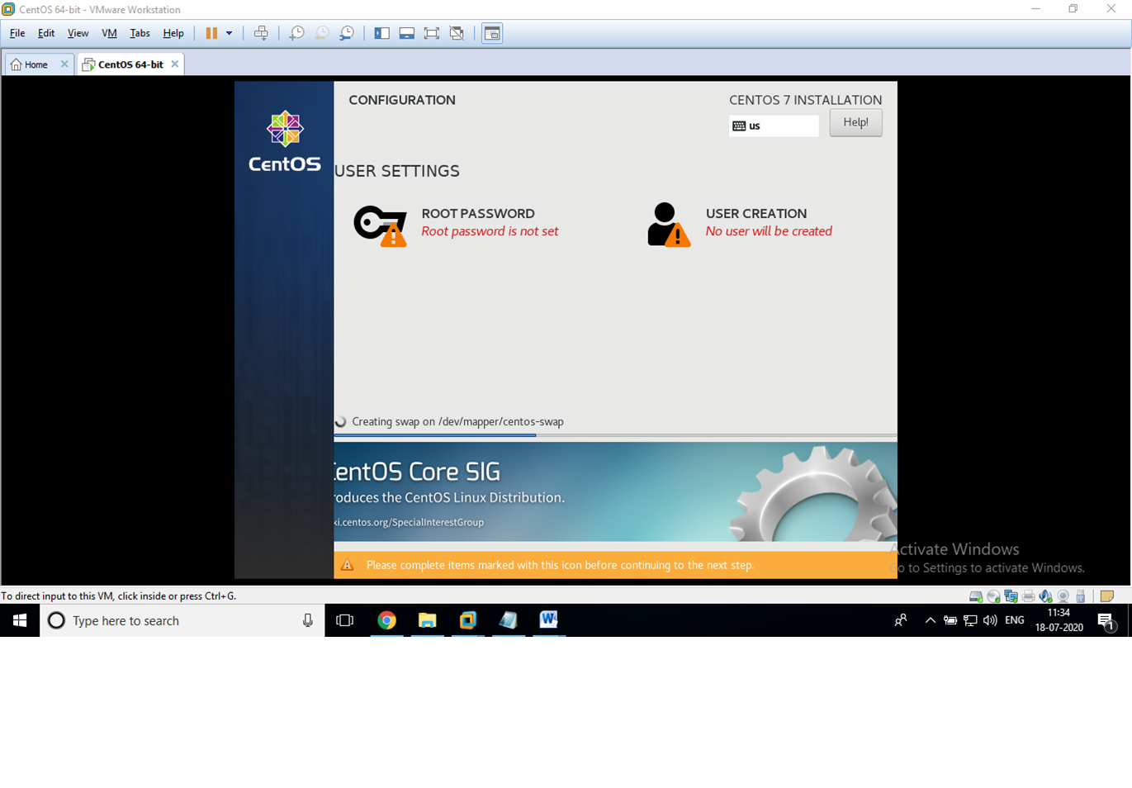Click the VM hard disk status icon
Image resolution: width=1132 pixels, height=788 pixels.
(976, 596)
